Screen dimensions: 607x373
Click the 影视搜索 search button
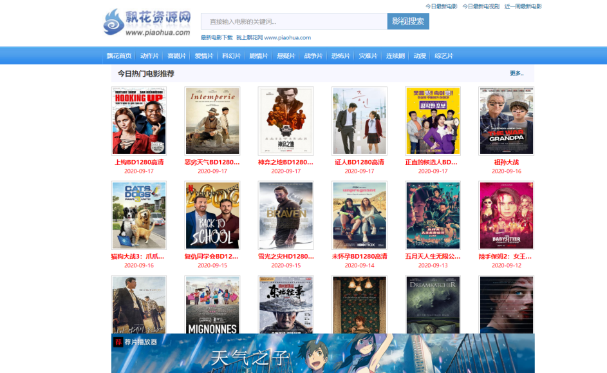(x=408, y=21)
